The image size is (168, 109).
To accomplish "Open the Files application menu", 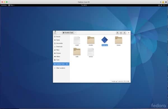I will [x=11, y=5].
